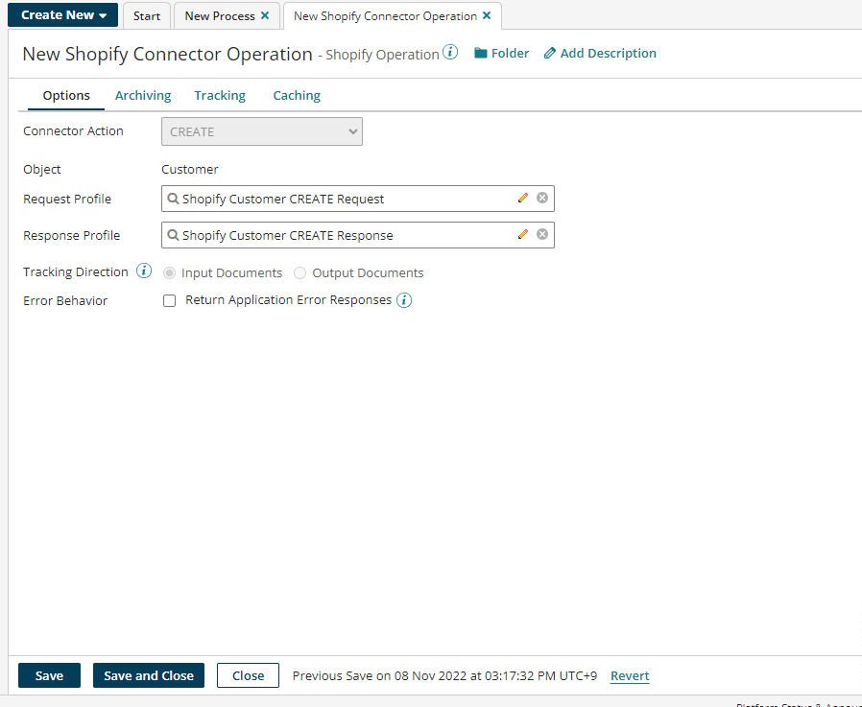Close the New Shopify Connector Operation tab

(487, 15)
